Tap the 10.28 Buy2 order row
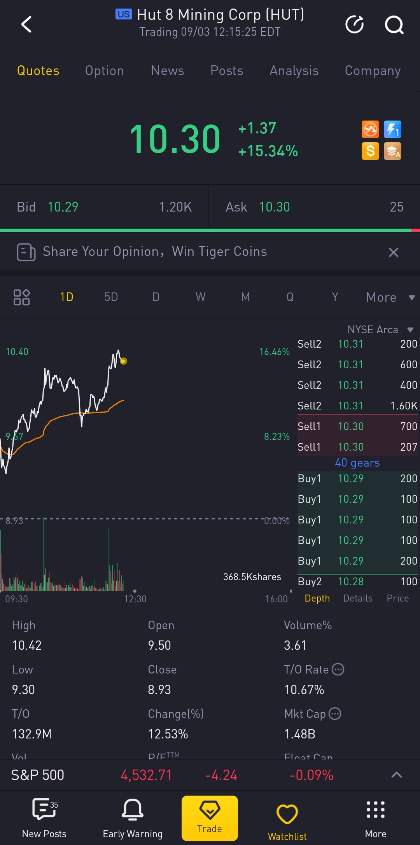 [357, 582]
